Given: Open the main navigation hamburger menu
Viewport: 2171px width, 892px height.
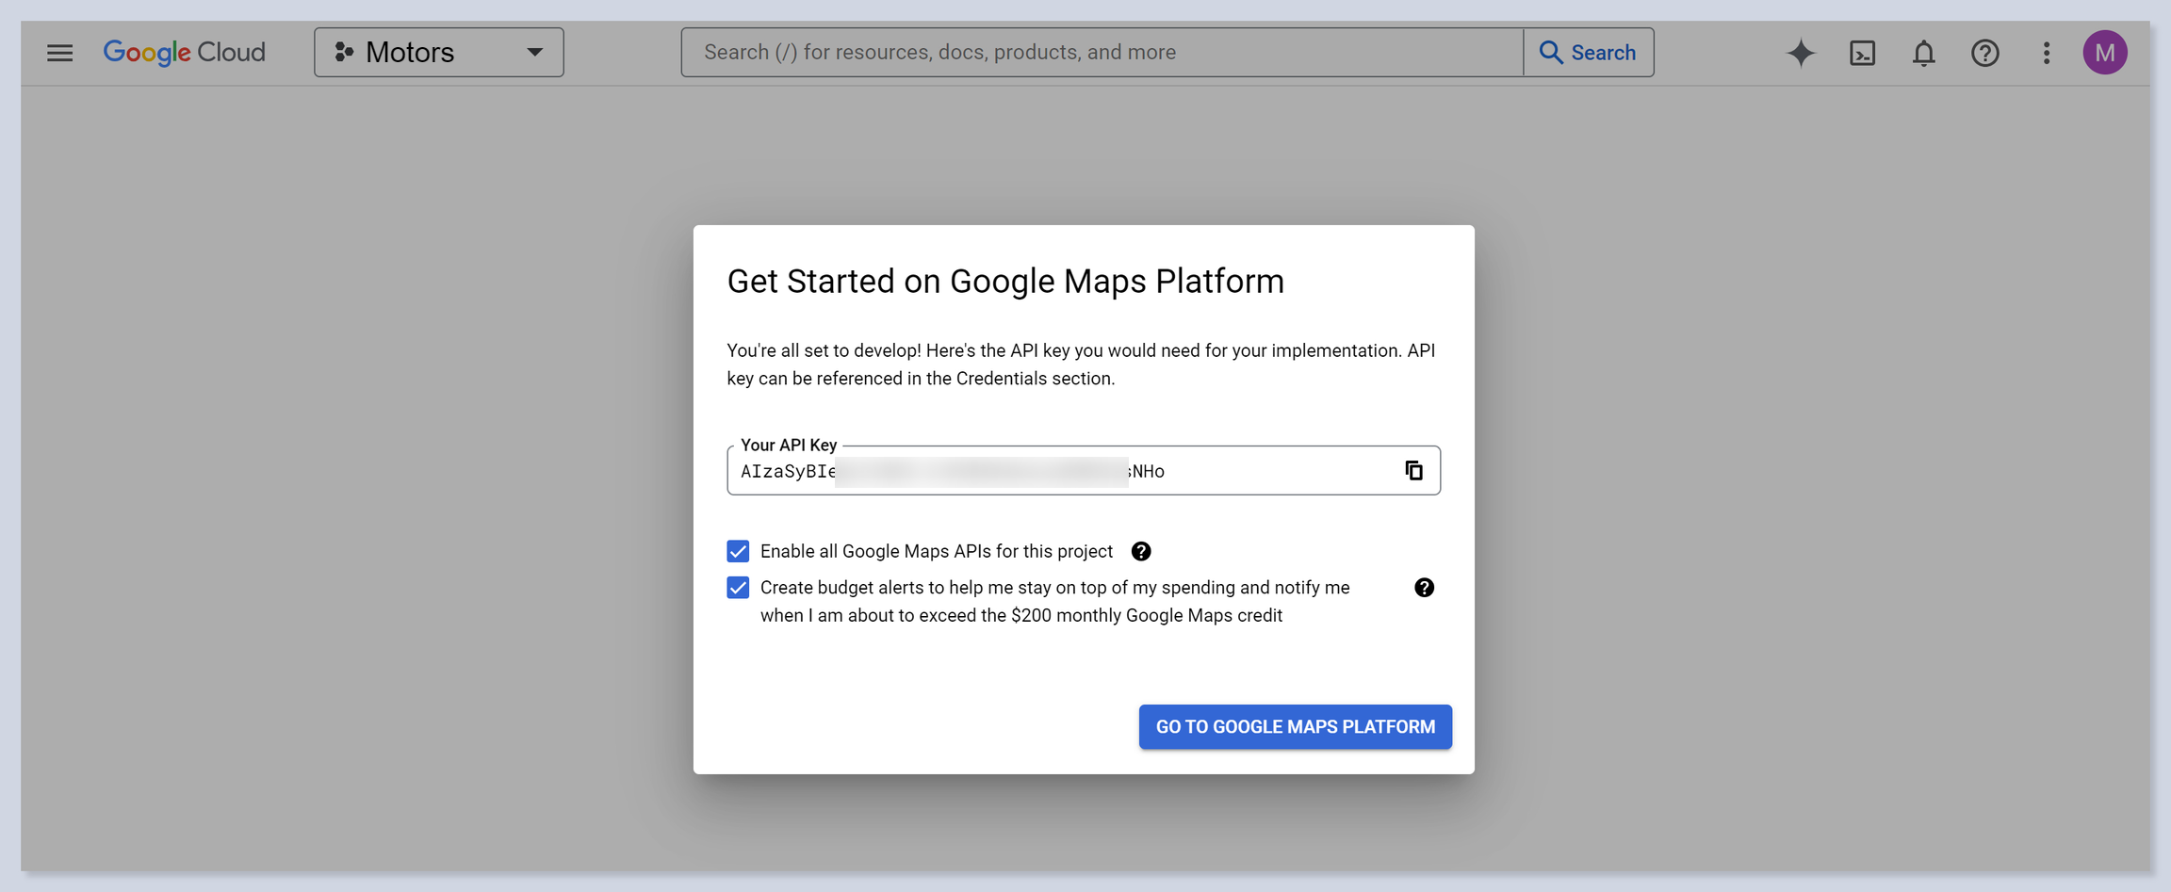Looking at the screenshot, I should coord(59,53).
